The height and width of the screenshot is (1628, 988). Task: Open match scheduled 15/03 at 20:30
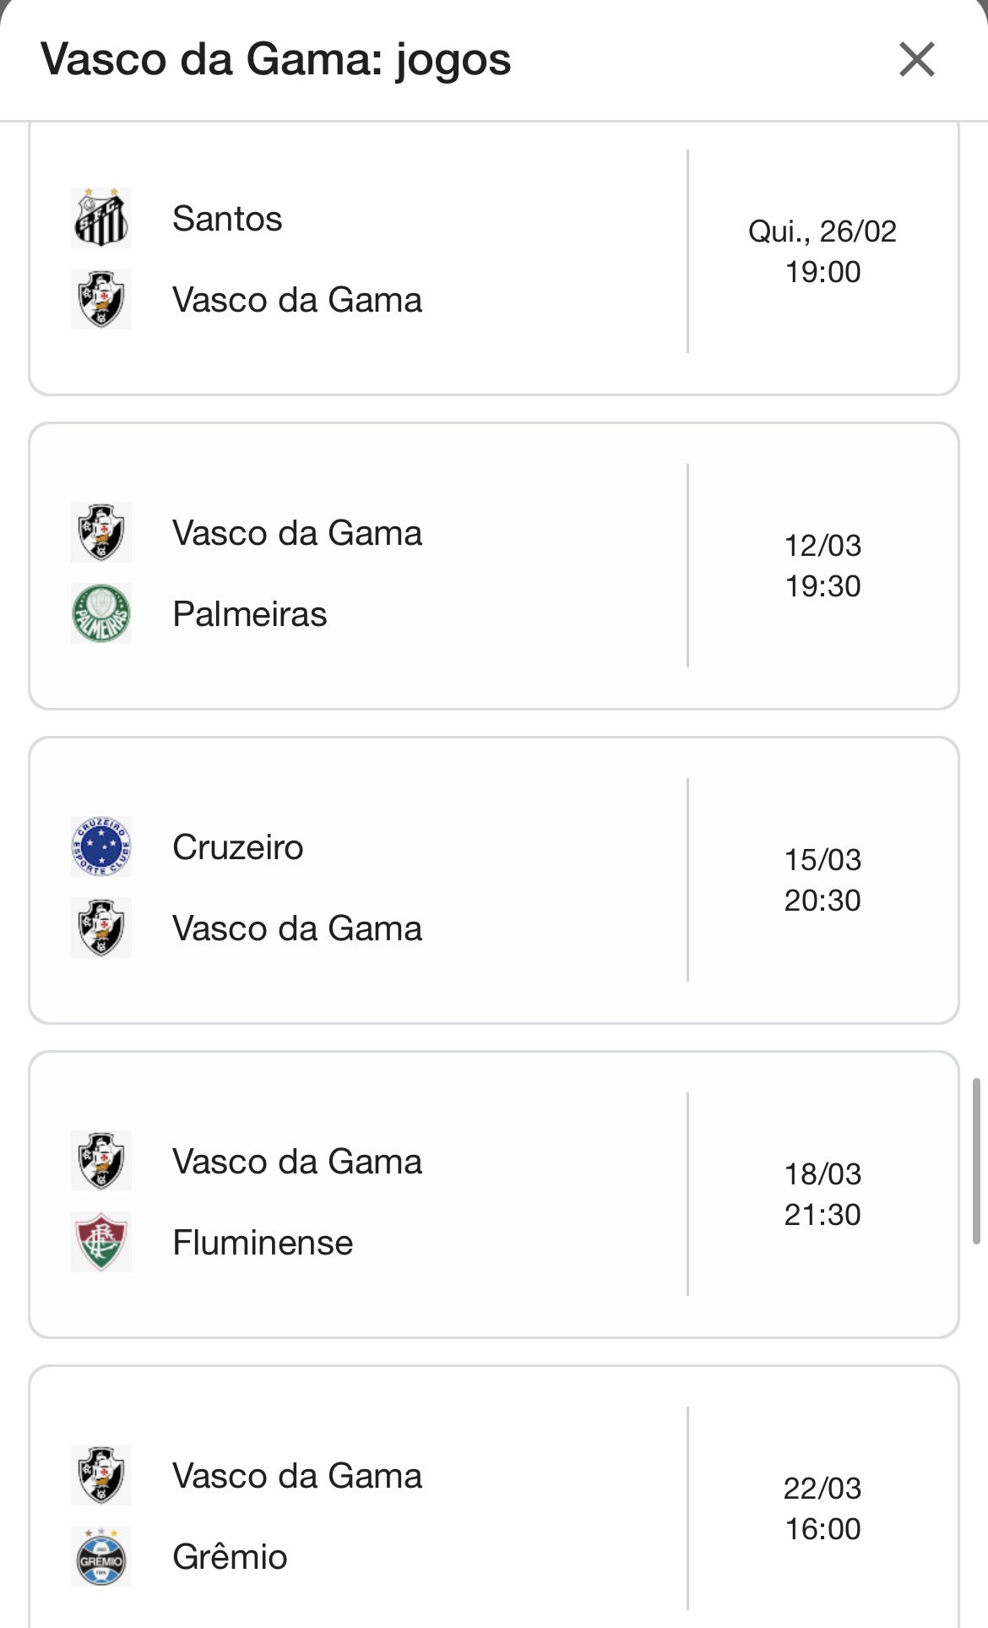[x=822, y=880]
